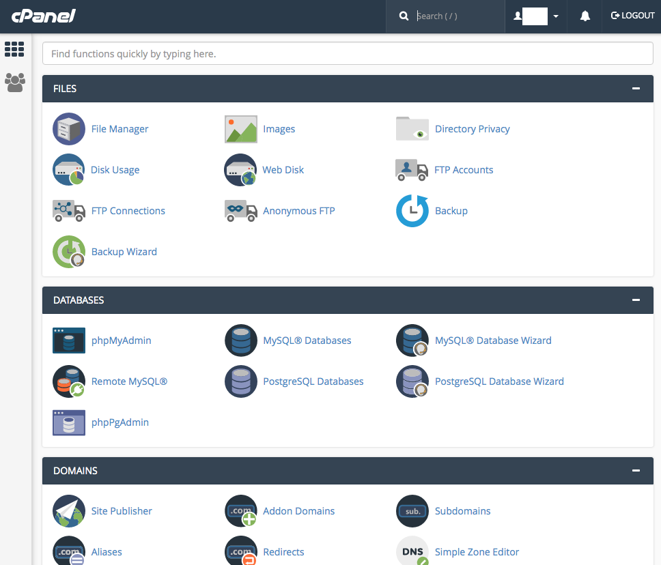This screenshot has width=661, height=565.
Task: Click the Redirects .com icon
Action: 241,551
